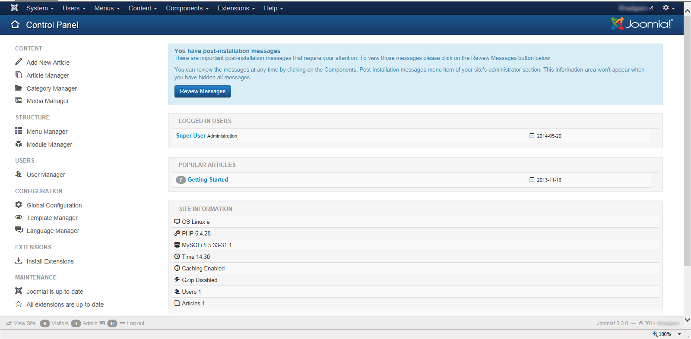The width and height of the screenshot is (691, 339).
Task: Click the settings gear icon in top bar
Action: pyautogui.click(x=666, y=8)
